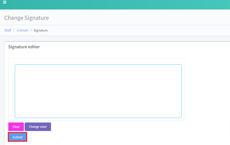
Task: Focus the blue-bordered signature pad
Action: [98, 91]
